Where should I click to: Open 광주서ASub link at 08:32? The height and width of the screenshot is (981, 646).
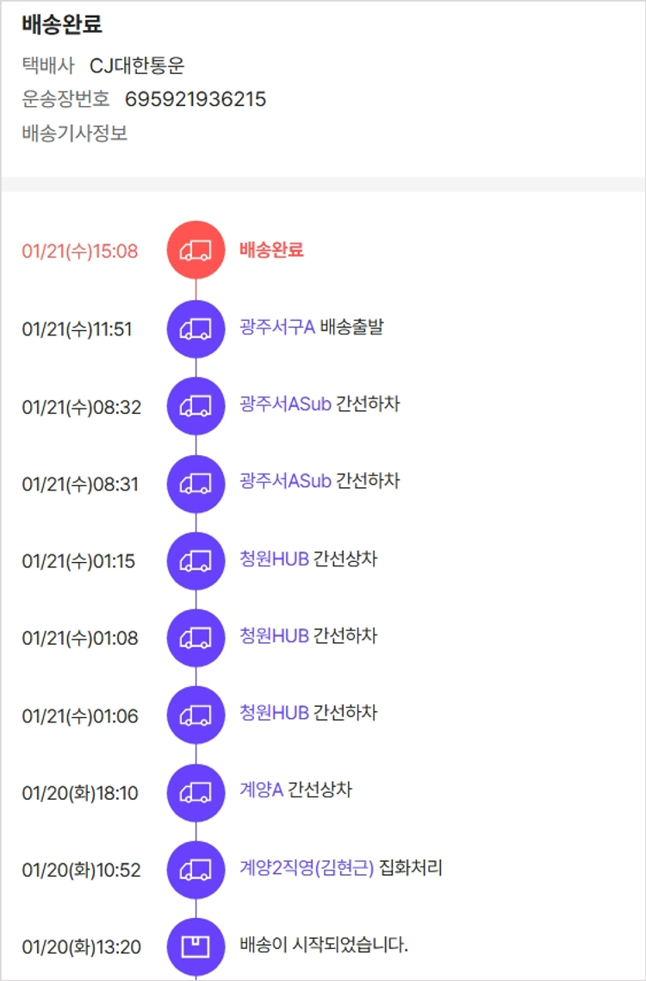[x=285, y=403]
